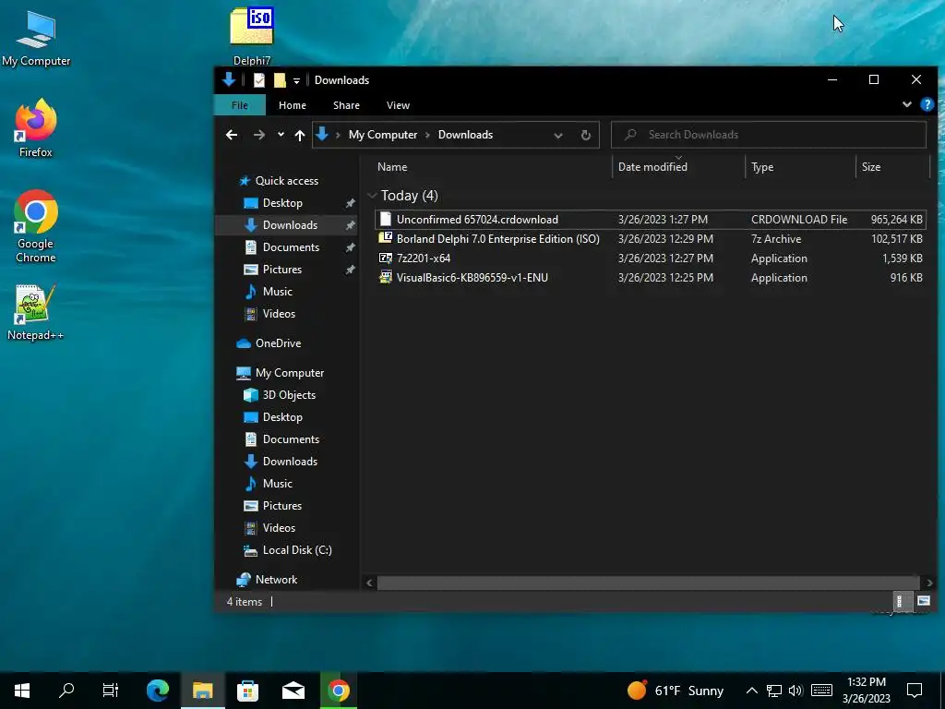This screenshot has height=709, width=945.
Task: Open pinned Desktop under Quick access
Action: 282,203
